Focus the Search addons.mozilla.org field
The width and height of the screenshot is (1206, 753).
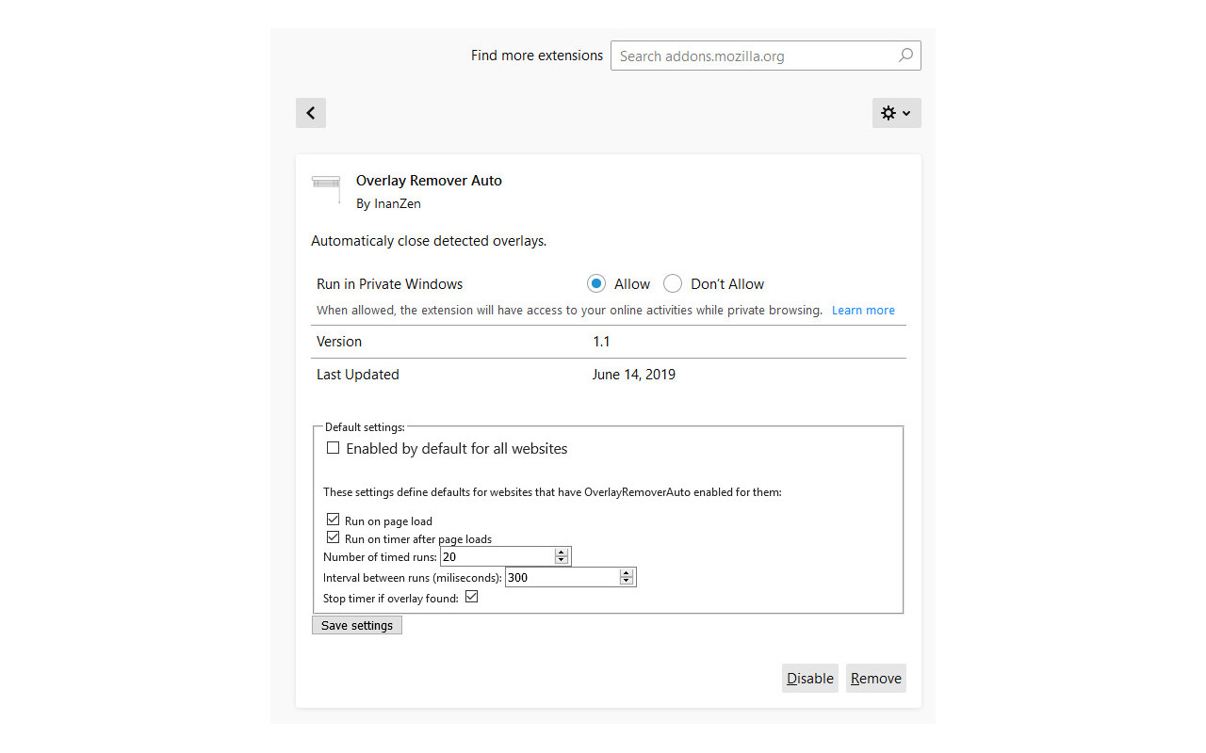tap(766, 56)
